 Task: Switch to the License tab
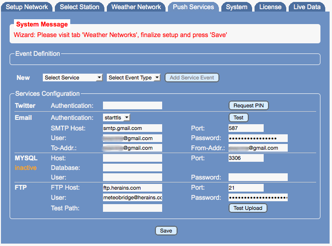click(270, 7)
